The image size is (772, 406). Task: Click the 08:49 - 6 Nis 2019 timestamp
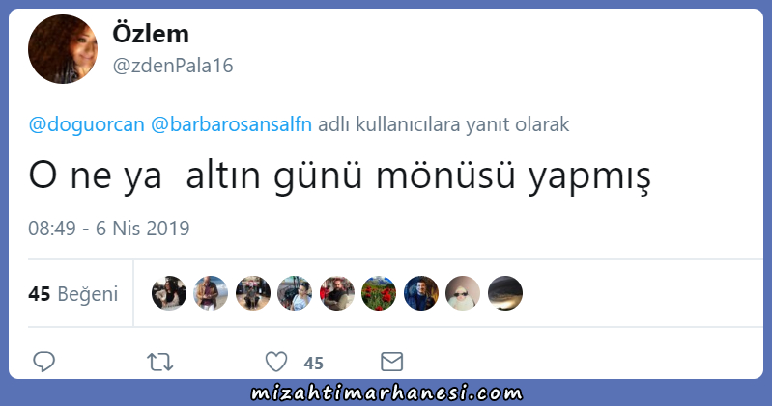click(109, 229)
